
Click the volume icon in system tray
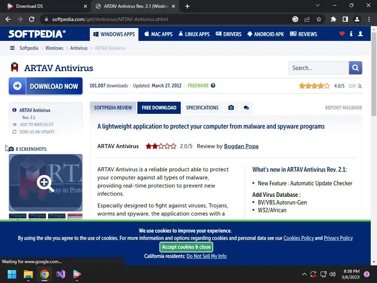pyautogui.click(x=332, y=274)
